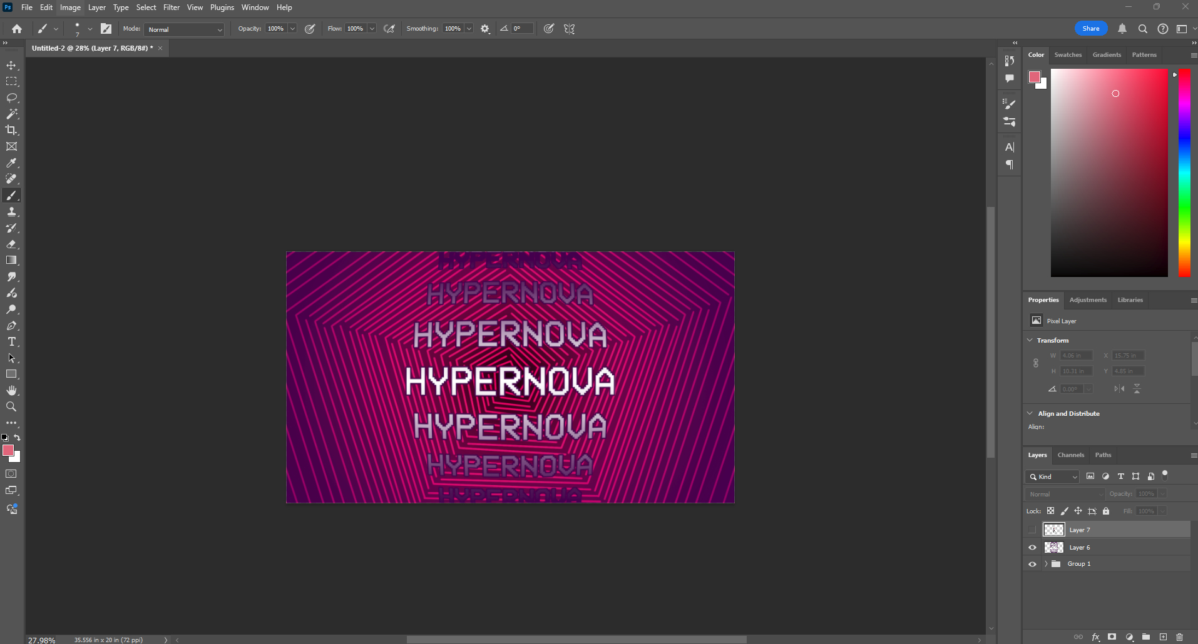Select the Horizontal Type tool
1198x644 pixels.
point(11,342)
